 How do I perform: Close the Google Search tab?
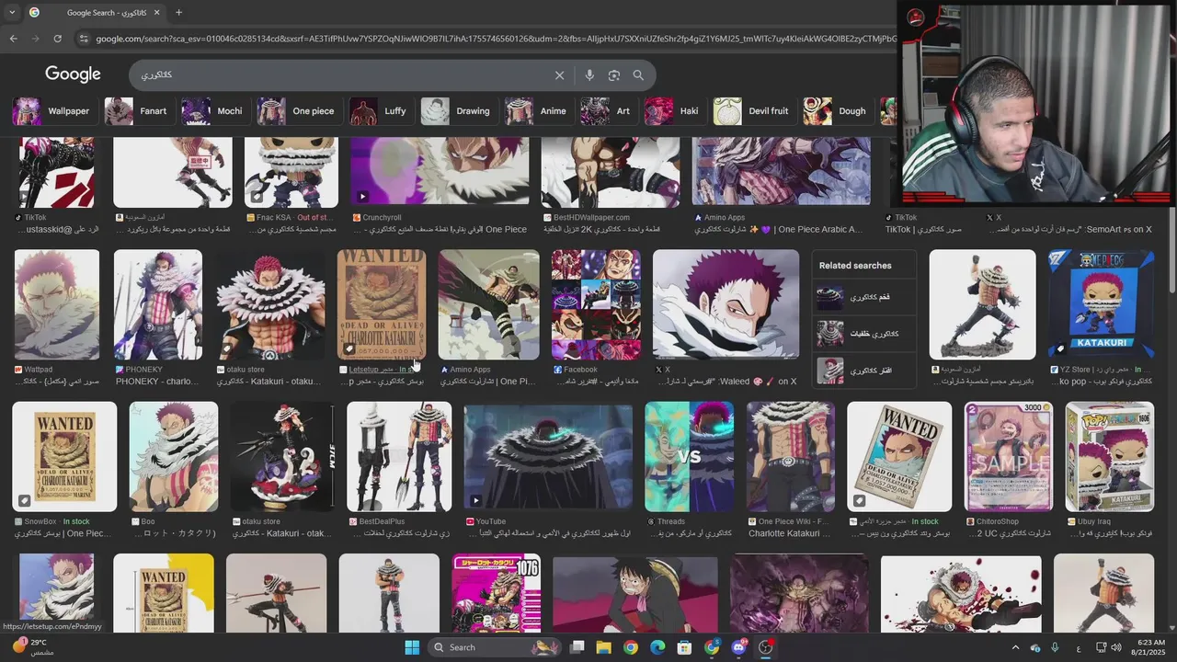click(156, 13)
